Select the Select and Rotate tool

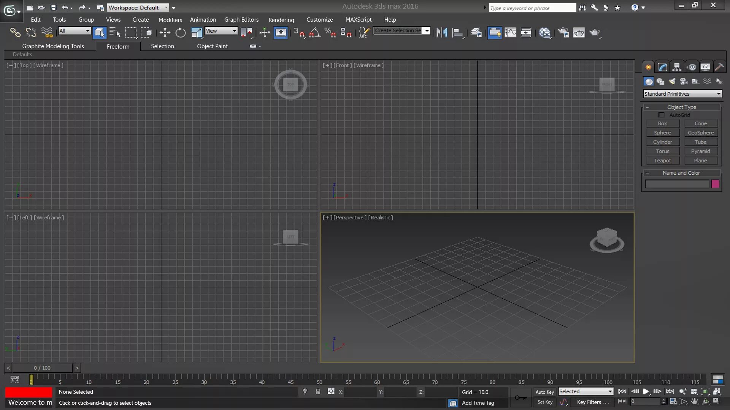click(x=181, y=33)
